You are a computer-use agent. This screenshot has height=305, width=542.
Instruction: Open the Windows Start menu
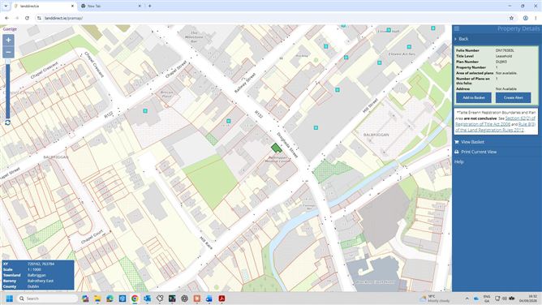10,299
